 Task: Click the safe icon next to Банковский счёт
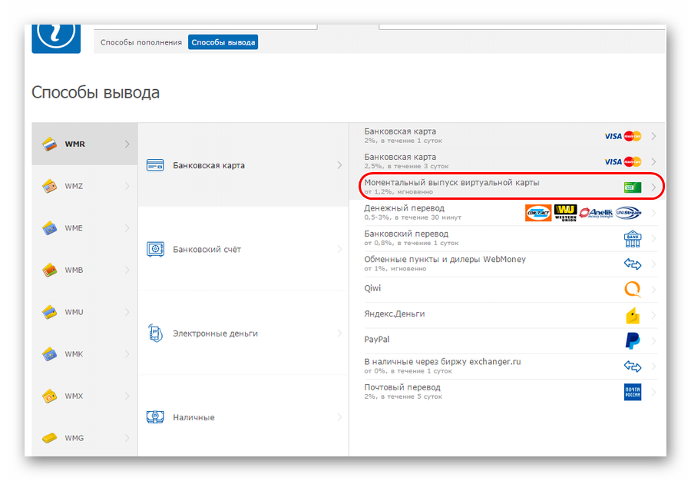(x=155, y=250)
